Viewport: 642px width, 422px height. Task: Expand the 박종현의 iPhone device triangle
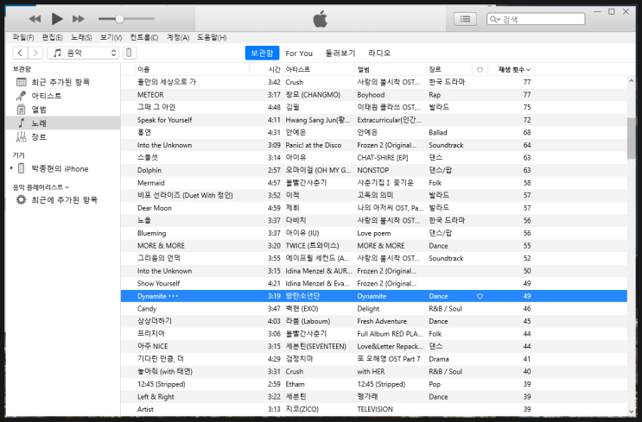11,168
